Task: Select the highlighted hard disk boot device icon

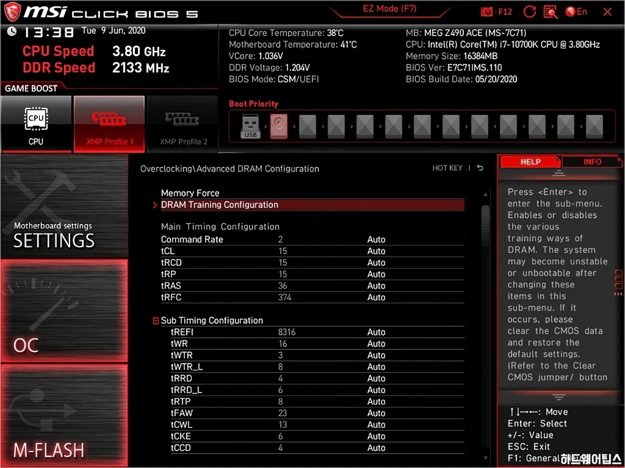Action: pos(278,126)
